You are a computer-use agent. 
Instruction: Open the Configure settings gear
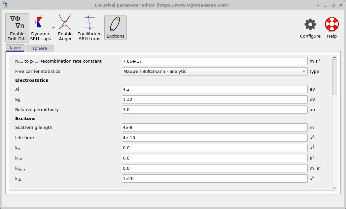310,27
